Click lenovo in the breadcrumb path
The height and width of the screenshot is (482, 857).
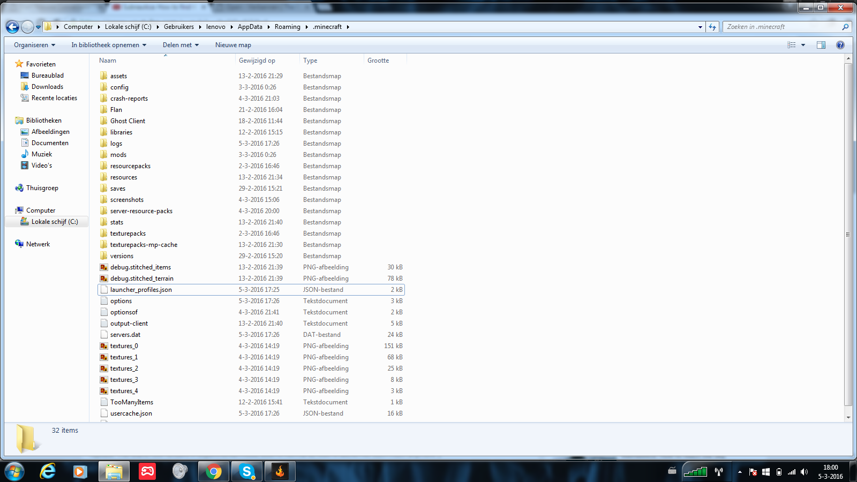tap(215, 27)
